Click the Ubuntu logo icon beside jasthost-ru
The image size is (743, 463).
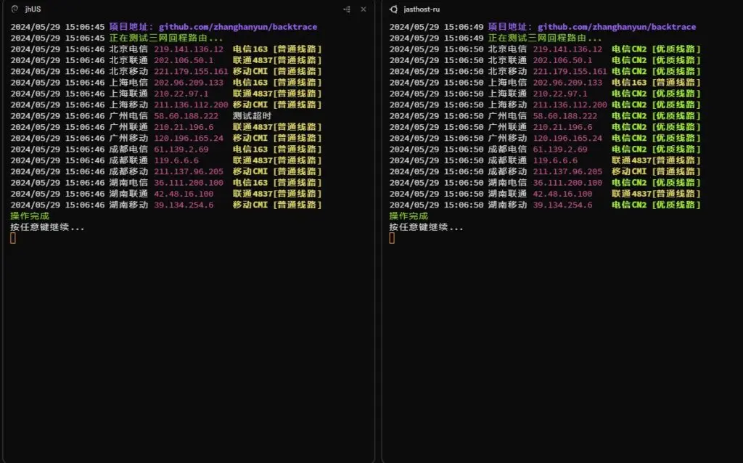(x=393, y=9)
